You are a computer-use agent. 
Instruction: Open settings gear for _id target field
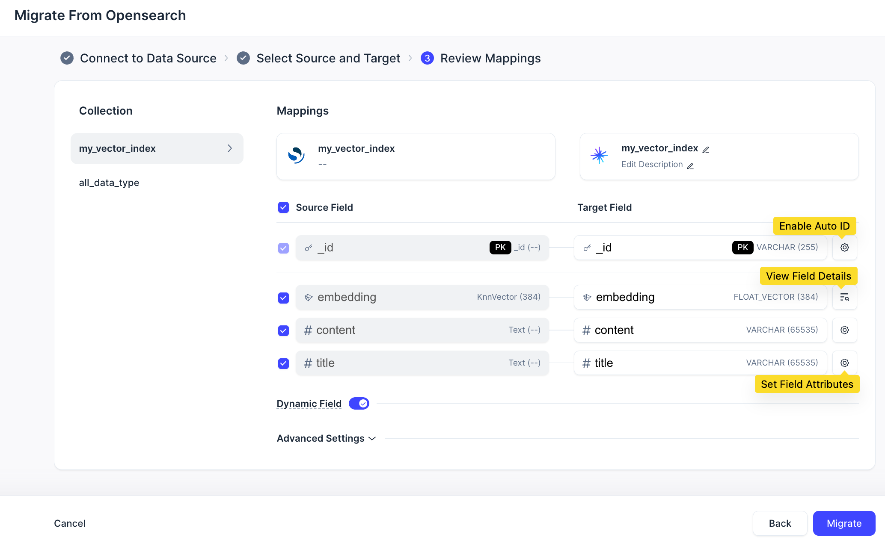click(844, 248)
